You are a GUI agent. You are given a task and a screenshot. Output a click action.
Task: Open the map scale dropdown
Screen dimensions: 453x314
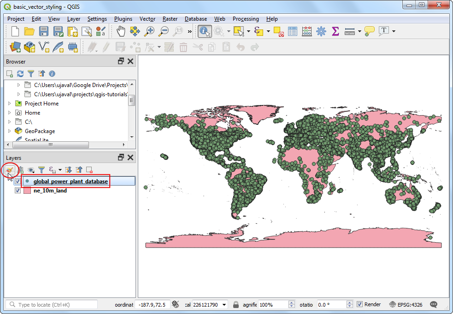coord(224,305)
